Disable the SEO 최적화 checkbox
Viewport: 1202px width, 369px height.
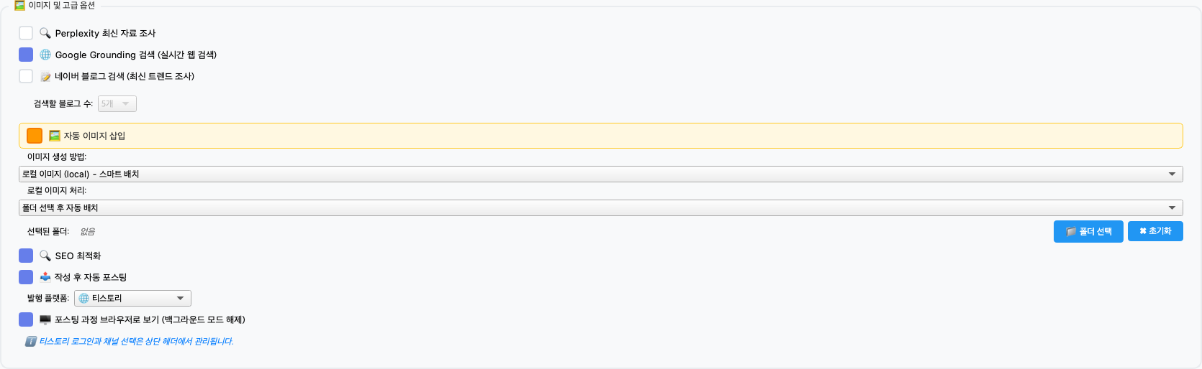(x=26, y=256)
